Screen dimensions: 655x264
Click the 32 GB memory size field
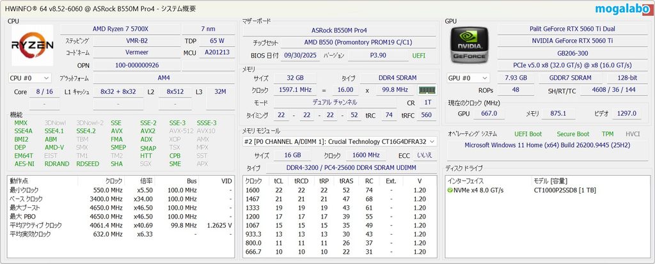tap(296, 78)
